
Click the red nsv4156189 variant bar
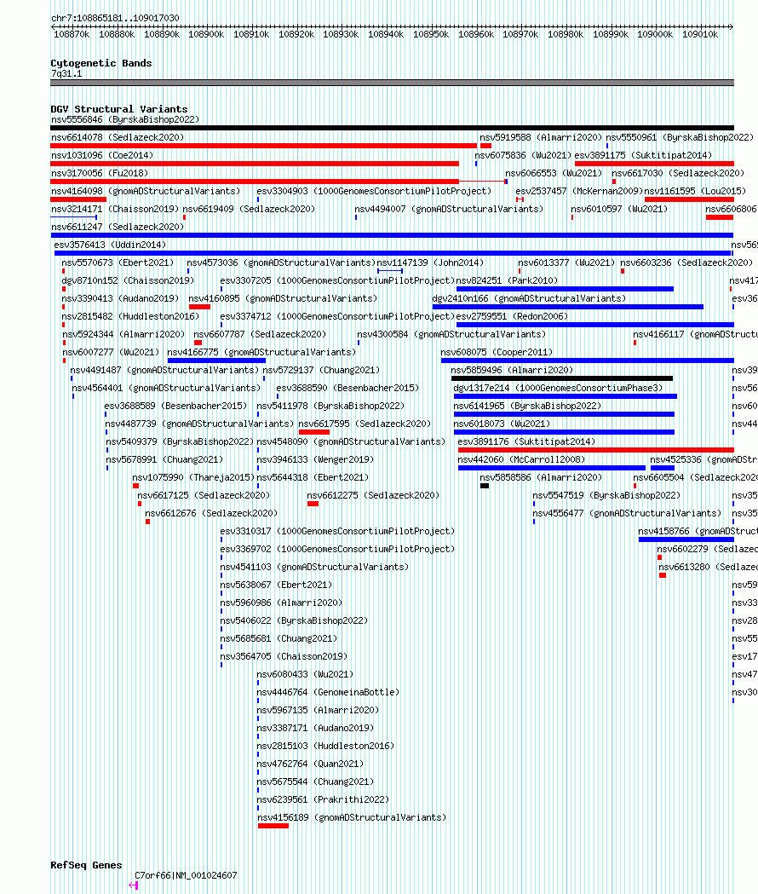pyautogui.click(x=273, y=826)
